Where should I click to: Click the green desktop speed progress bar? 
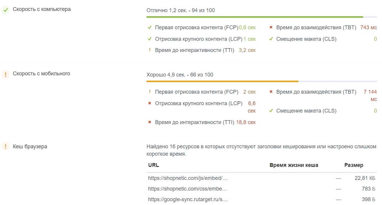[x=254, y=17]
